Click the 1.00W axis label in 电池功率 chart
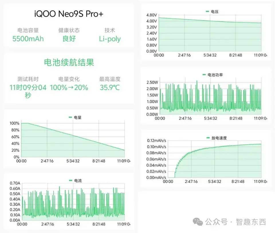275x233 pixels. [x=152, y=102]
